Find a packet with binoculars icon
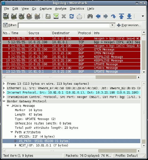Viewport: 148px width, 160px height. click(x=90, y=16)
